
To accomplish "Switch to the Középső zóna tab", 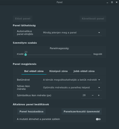I will [x=58, y=71].
